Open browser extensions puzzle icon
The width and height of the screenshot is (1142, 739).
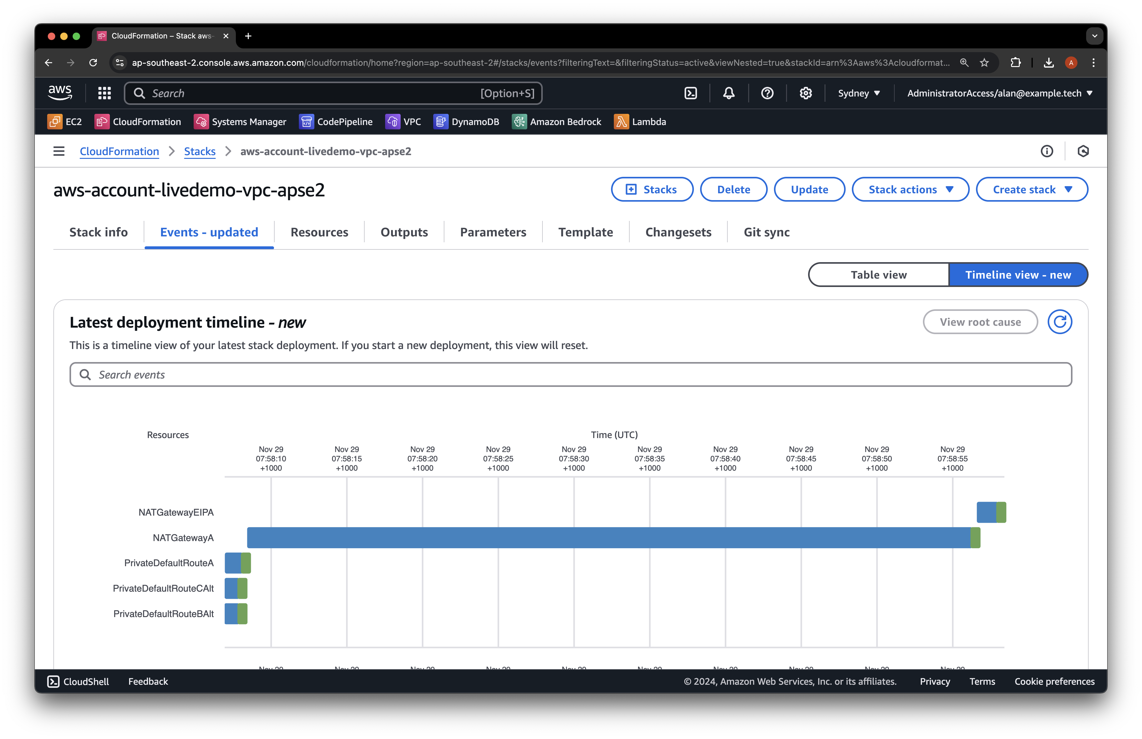pos(1015,63)
